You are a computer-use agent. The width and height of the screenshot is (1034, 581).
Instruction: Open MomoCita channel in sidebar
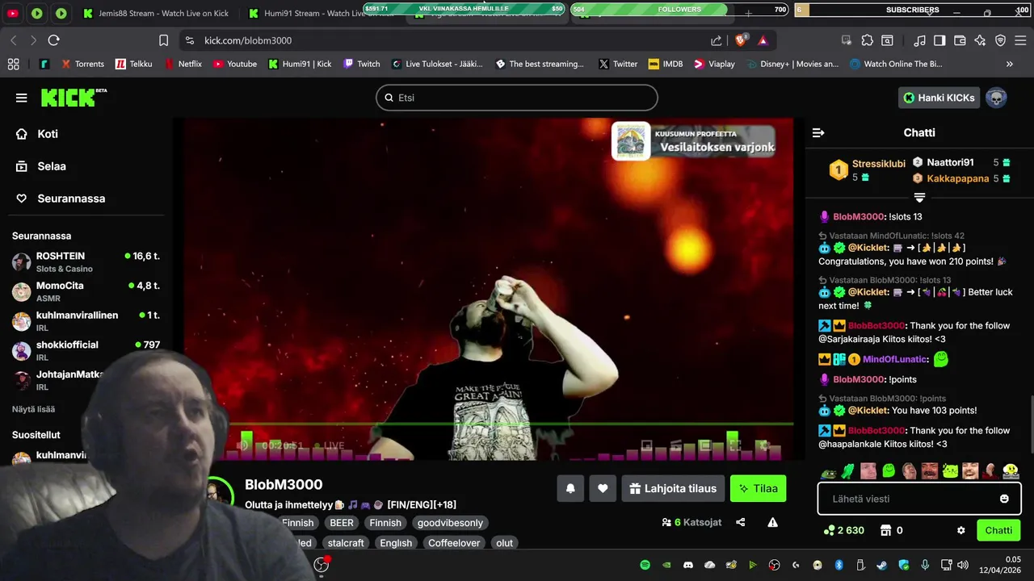(86, 291)
